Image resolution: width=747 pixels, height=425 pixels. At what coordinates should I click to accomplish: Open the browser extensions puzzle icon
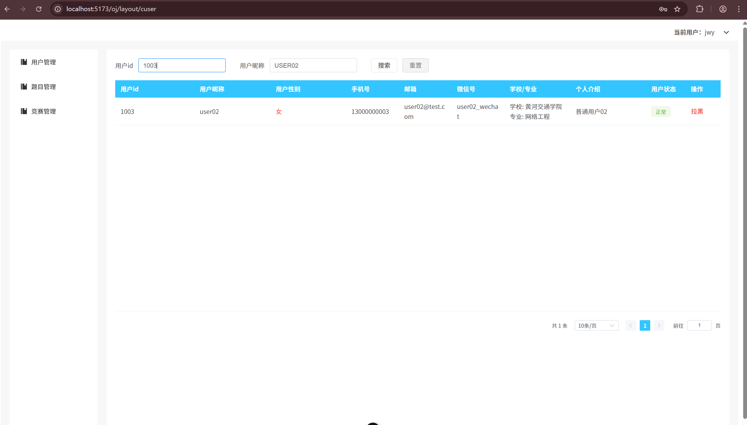click(700, 9)
